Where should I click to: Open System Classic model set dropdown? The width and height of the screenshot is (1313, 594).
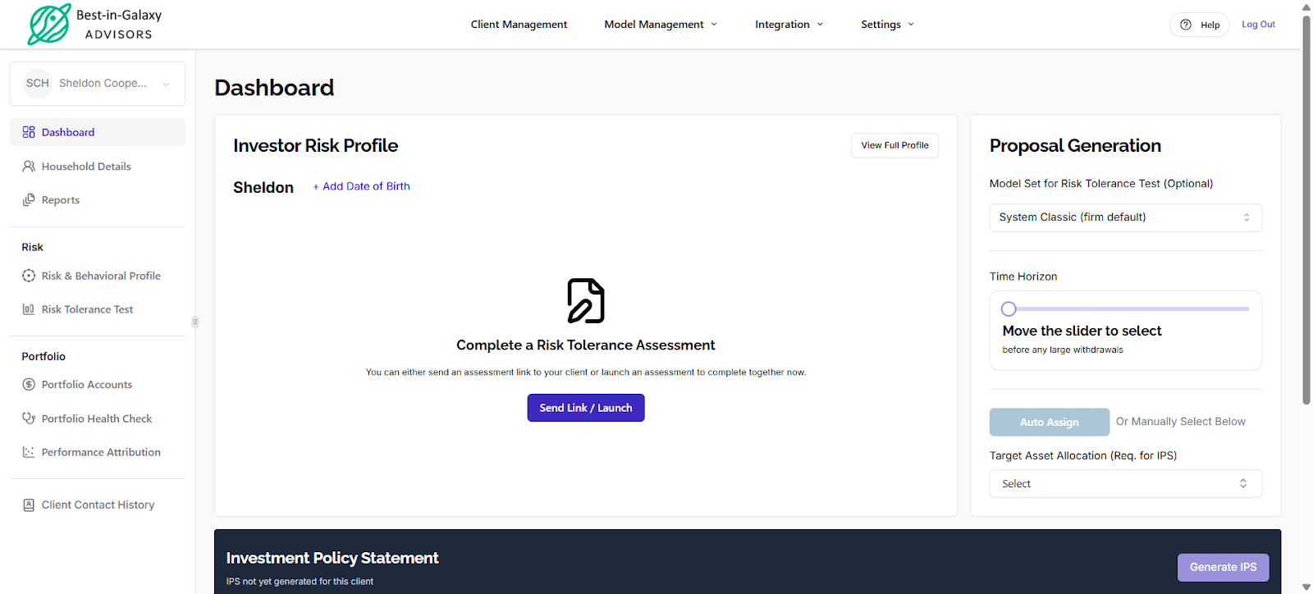pos(1125,217)
